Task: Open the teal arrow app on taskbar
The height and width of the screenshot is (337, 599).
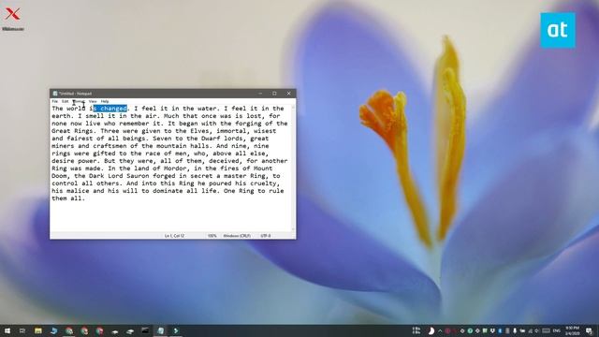Action: [176, 330]
